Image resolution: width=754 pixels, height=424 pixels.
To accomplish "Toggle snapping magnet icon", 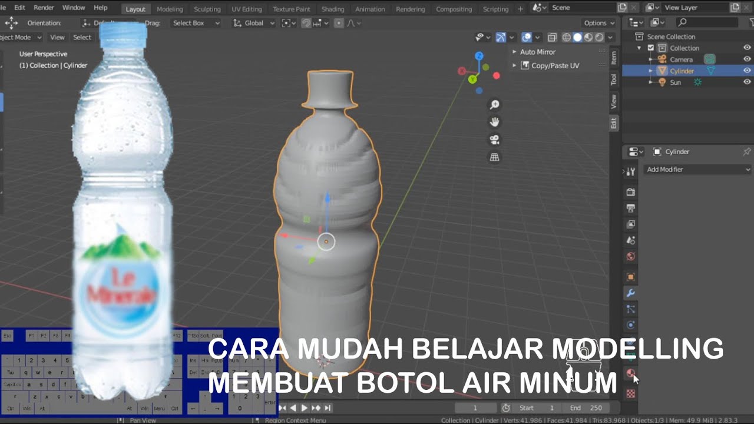I will point(306,23).
